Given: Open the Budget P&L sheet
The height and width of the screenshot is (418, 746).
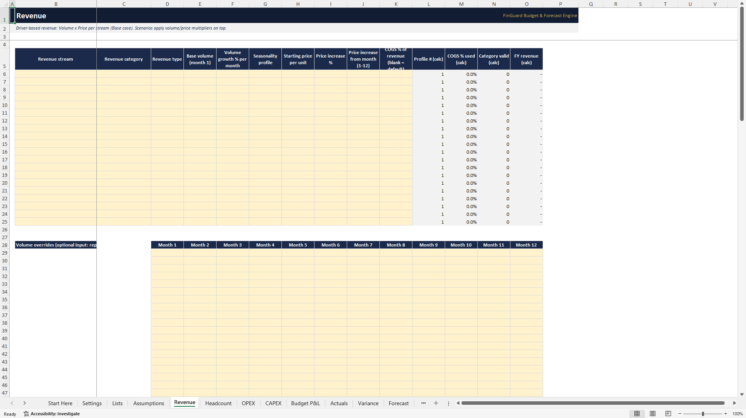Looking at the screenshot, I should [306, 403].
